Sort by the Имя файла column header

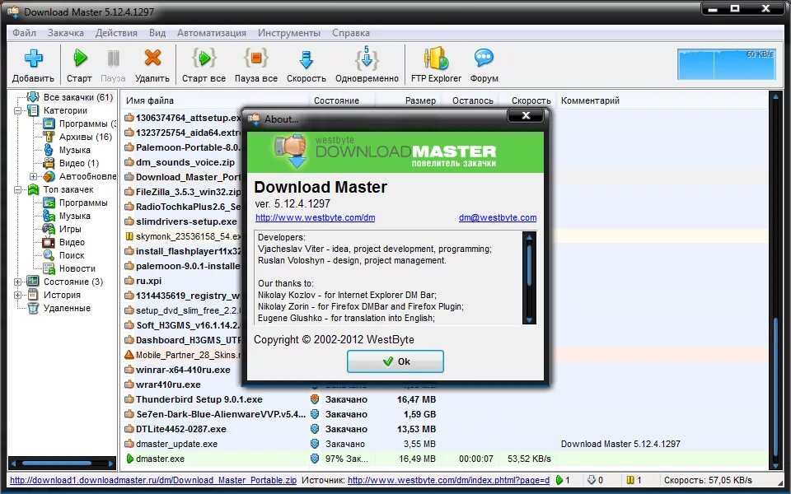point(215,100)
